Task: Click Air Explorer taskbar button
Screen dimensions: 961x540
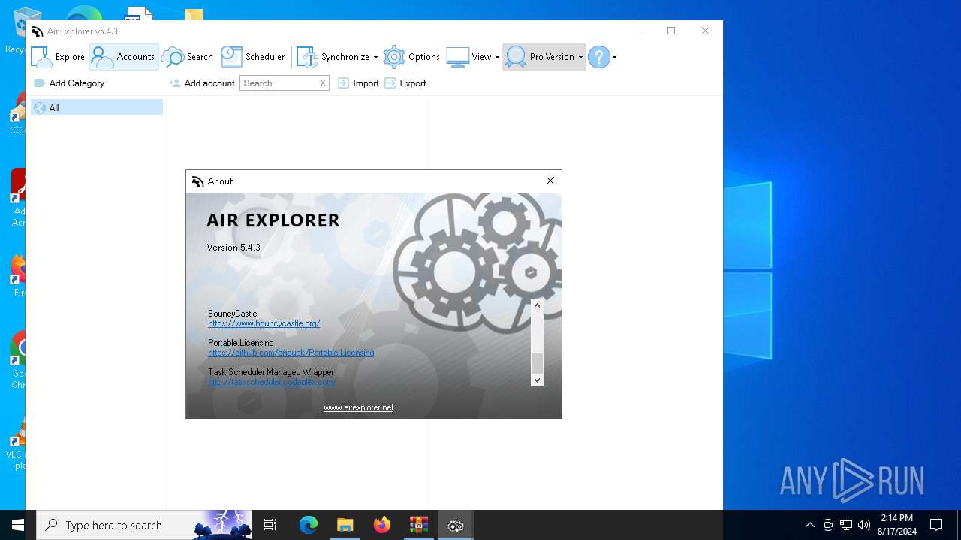Action: [x=455, y=525]
